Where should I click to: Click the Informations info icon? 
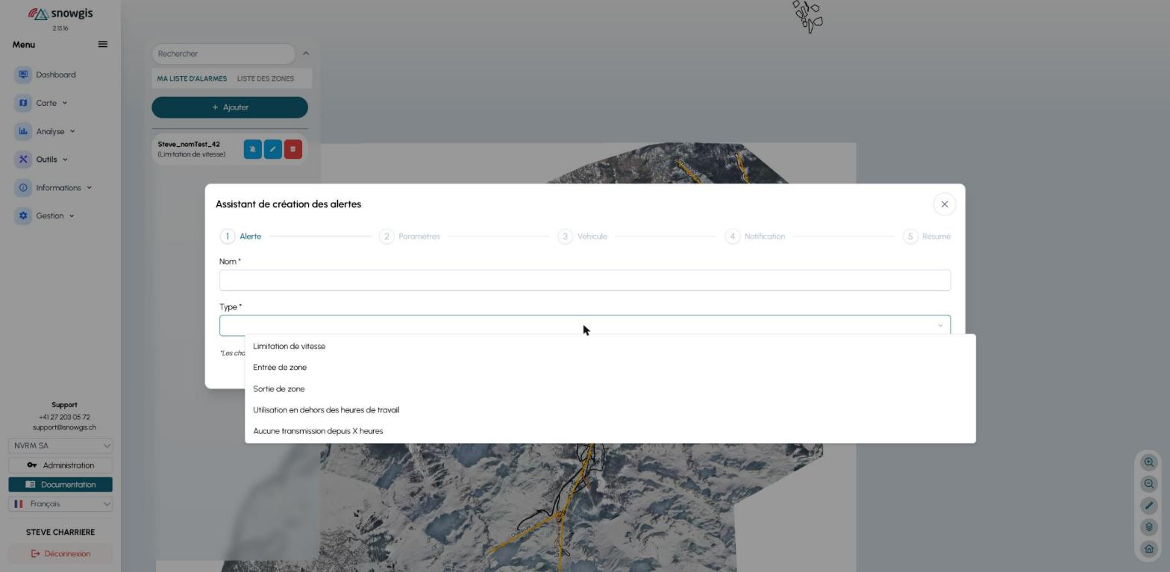[x=23, y=188]
